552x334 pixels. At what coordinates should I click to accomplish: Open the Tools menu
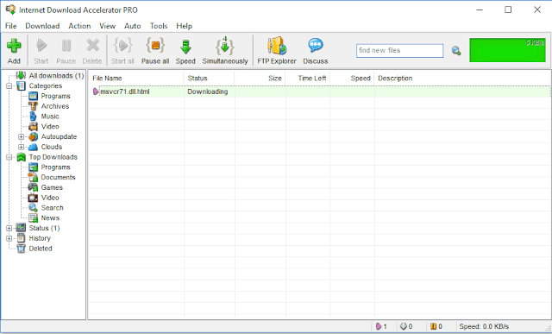pos(159,26)
